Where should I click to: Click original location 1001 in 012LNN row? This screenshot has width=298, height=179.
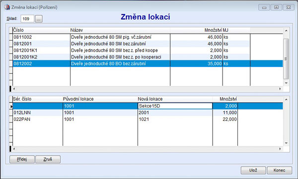(69, 113)
